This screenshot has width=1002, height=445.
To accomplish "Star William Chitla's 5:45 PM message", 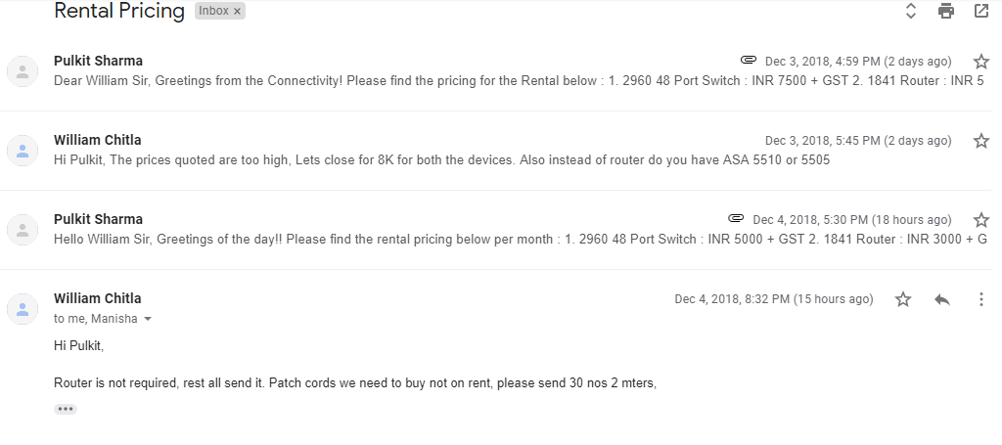I will 981,141.
